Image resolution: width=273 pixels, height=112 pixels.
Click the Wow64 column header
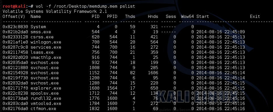click(187, 16)
